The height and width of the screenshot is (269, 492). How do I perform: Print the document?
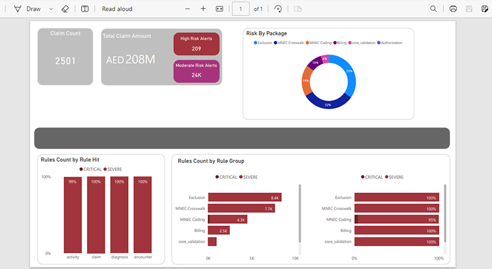tap(453, 9)
